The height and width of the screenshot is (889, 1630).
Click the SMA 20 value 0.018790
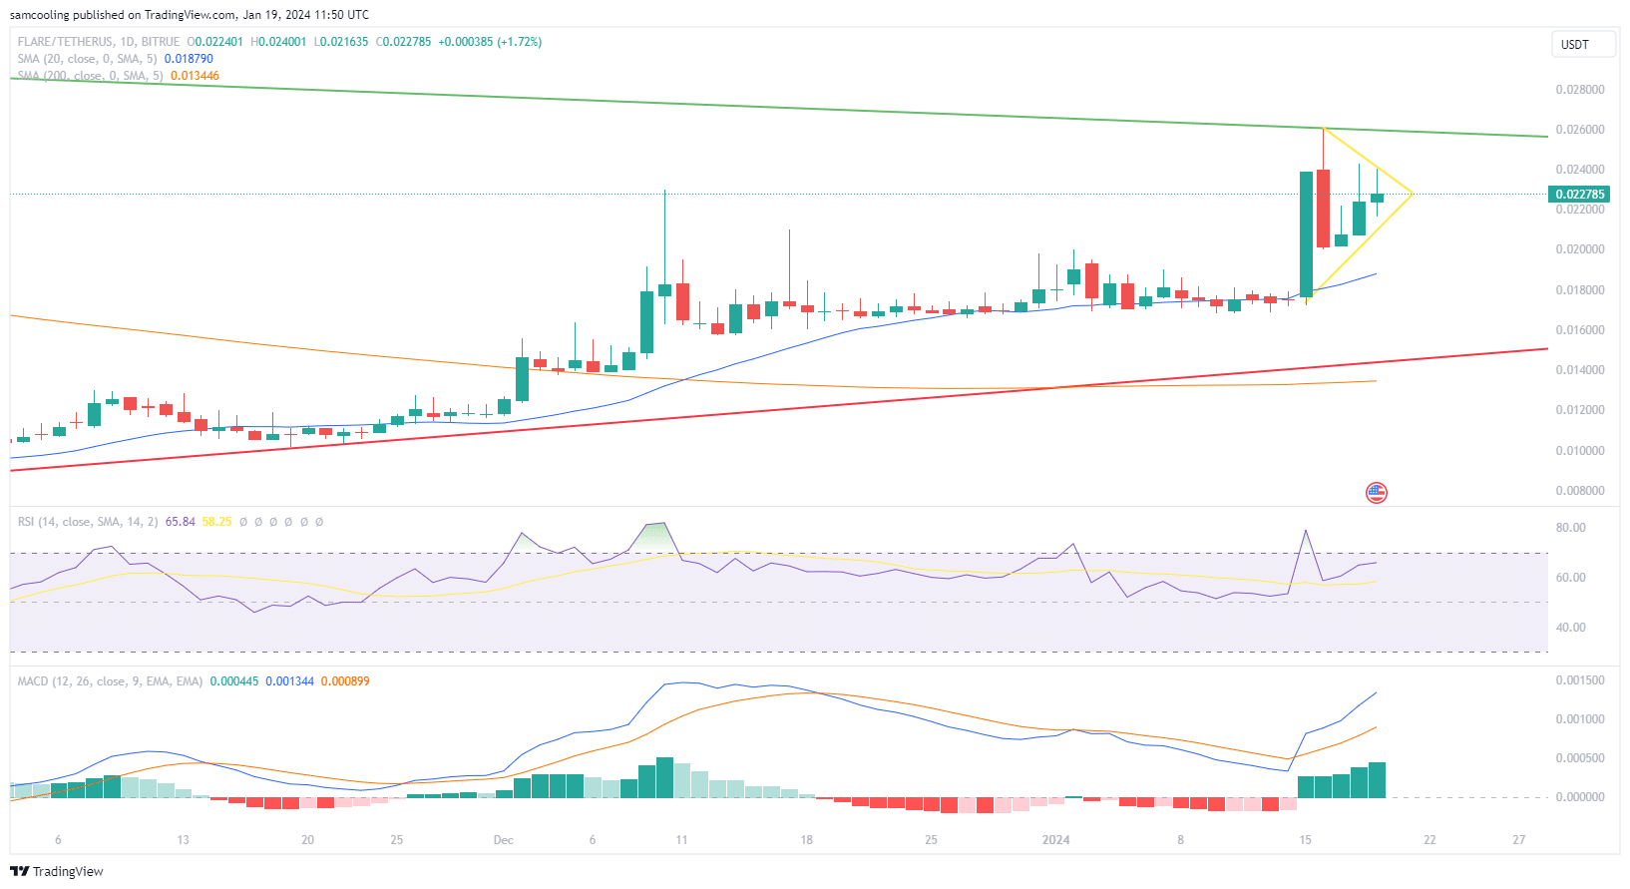tap(189, 59)
